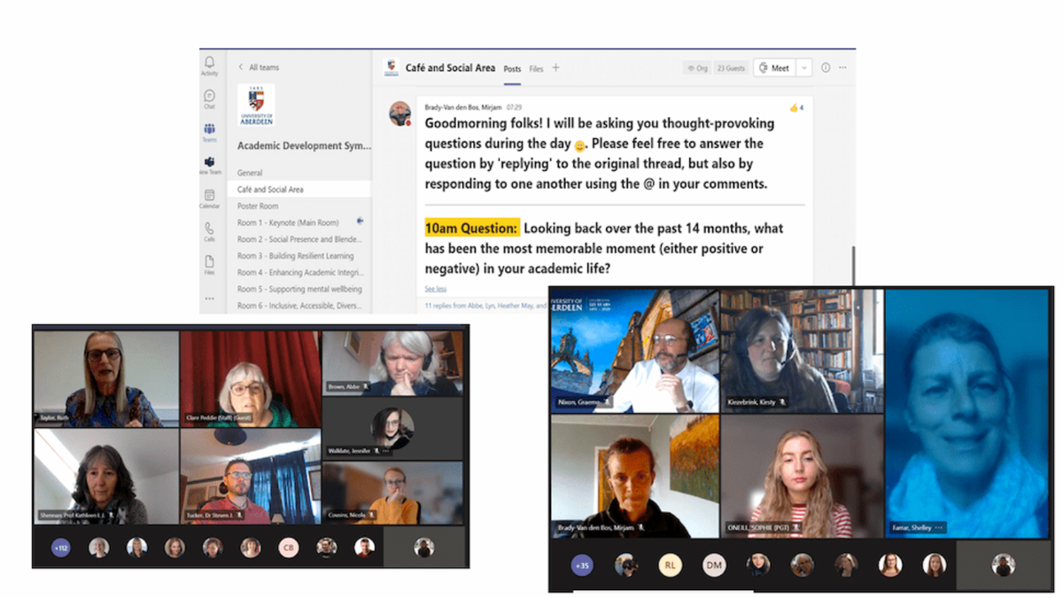Click the +35 overflow participants badge

[582, 564]
